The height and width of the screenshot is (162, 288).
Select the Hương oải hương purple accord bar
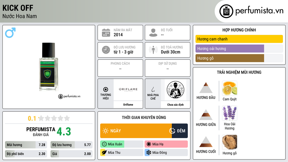point(239,49)
